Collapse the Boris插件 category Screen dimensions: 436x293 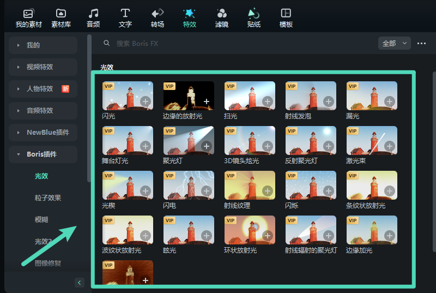(x=43, y=154)
